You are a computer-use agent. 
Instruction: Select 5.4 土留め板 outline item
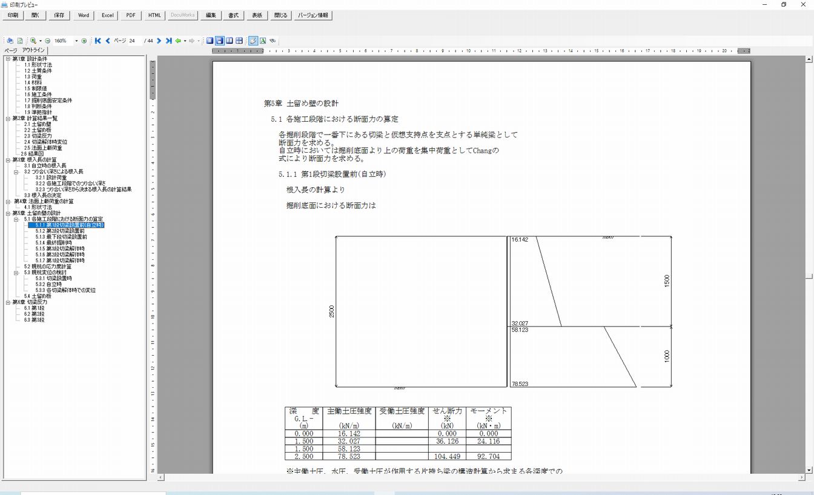(38, 296)
